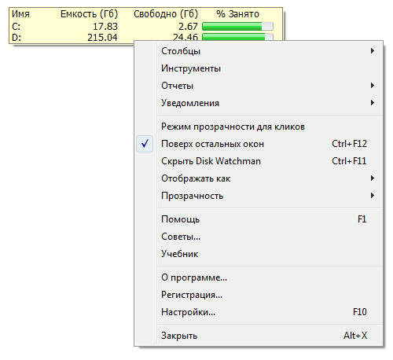
Task: Expand the Уведомления submenu arrow
Action: [x=373, y=103]
